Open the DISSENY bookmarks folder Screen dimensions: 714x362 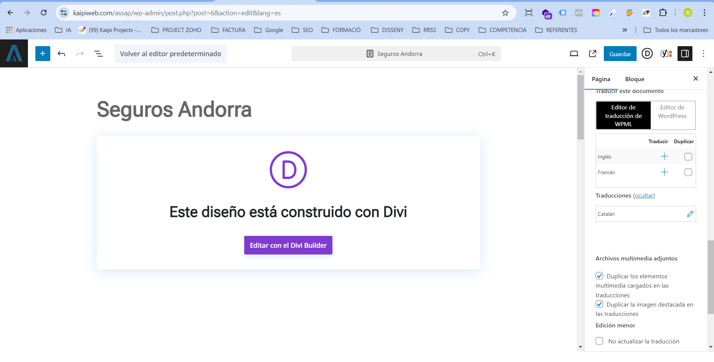pyautogui.click(x=387, y=30)
